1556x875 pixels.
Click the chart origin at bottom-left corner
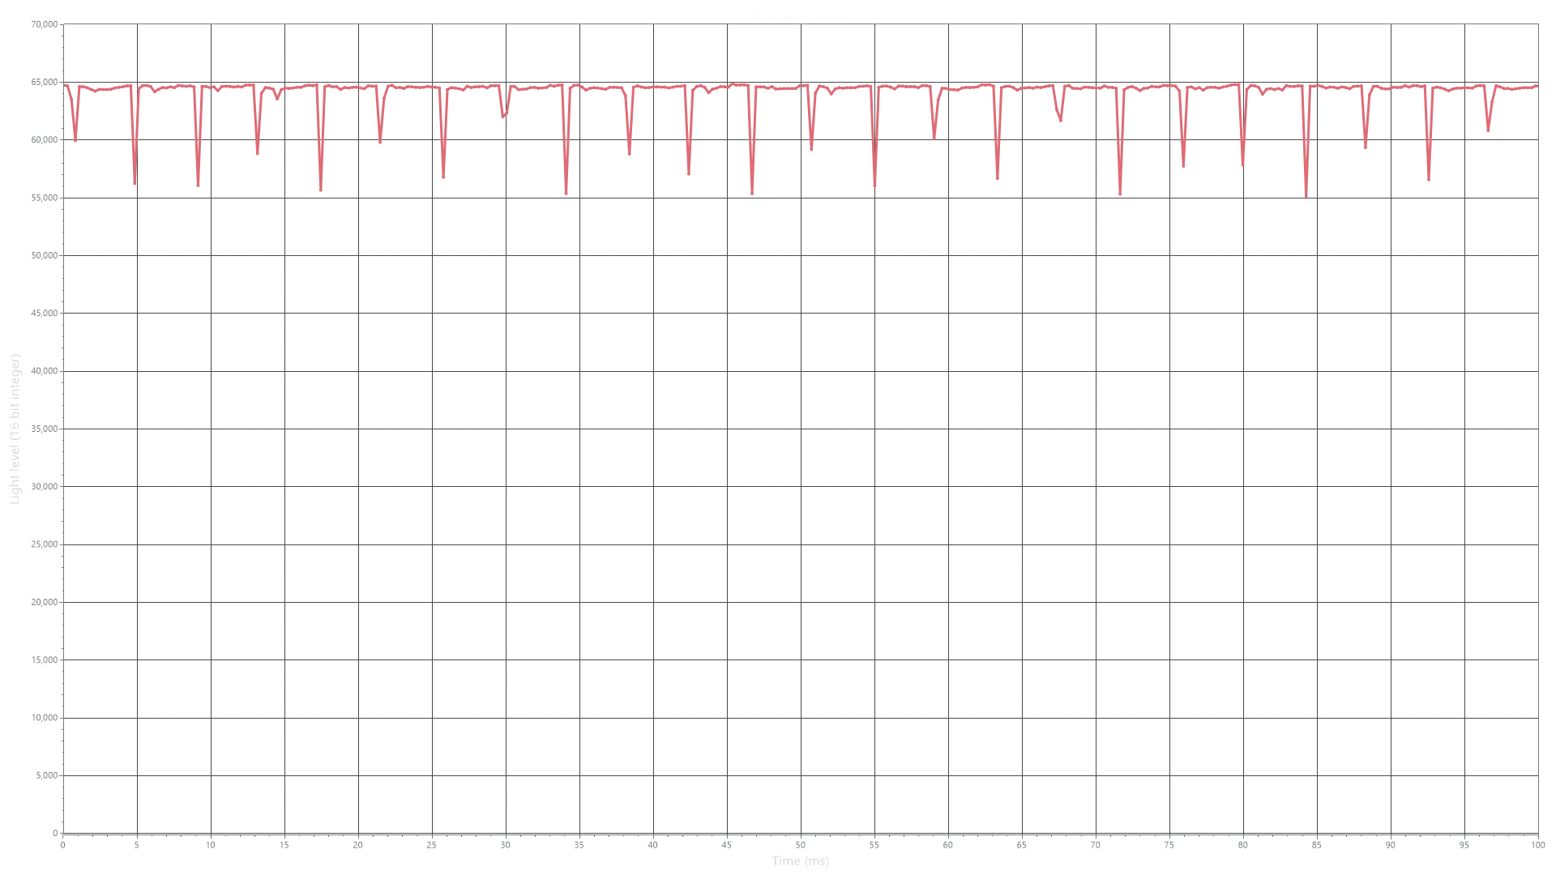(62, 833)
